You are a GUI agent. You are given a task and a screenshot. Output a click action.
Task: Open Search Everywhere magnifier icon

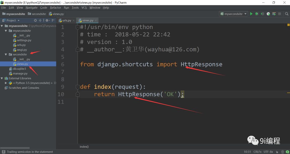(x=287, y=14)
